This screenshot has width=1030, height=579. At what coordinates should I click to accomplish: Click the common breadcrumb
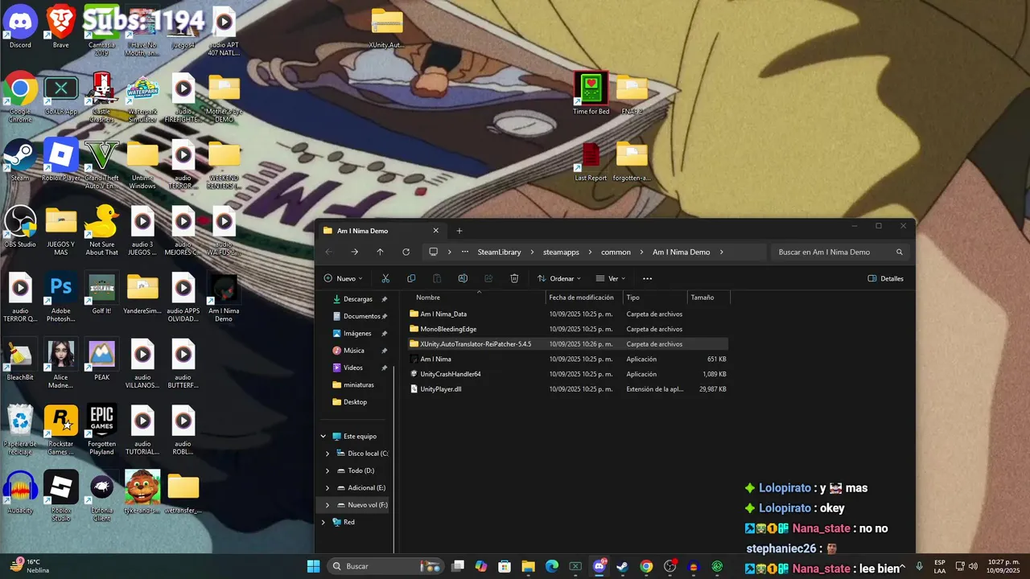(x=616, y=252)
